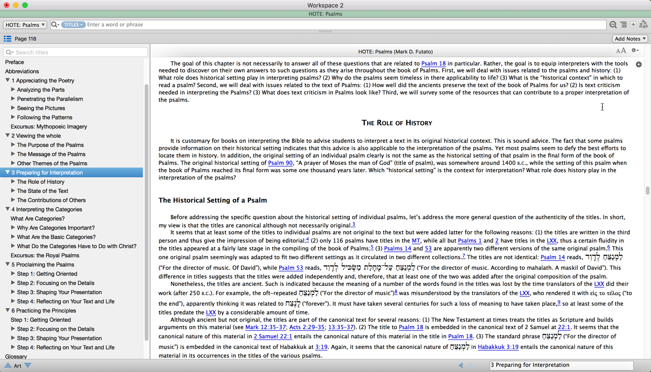Open the Acts 2:29–35 reference link
Viewport: 651px width, 372px height.
307,327
